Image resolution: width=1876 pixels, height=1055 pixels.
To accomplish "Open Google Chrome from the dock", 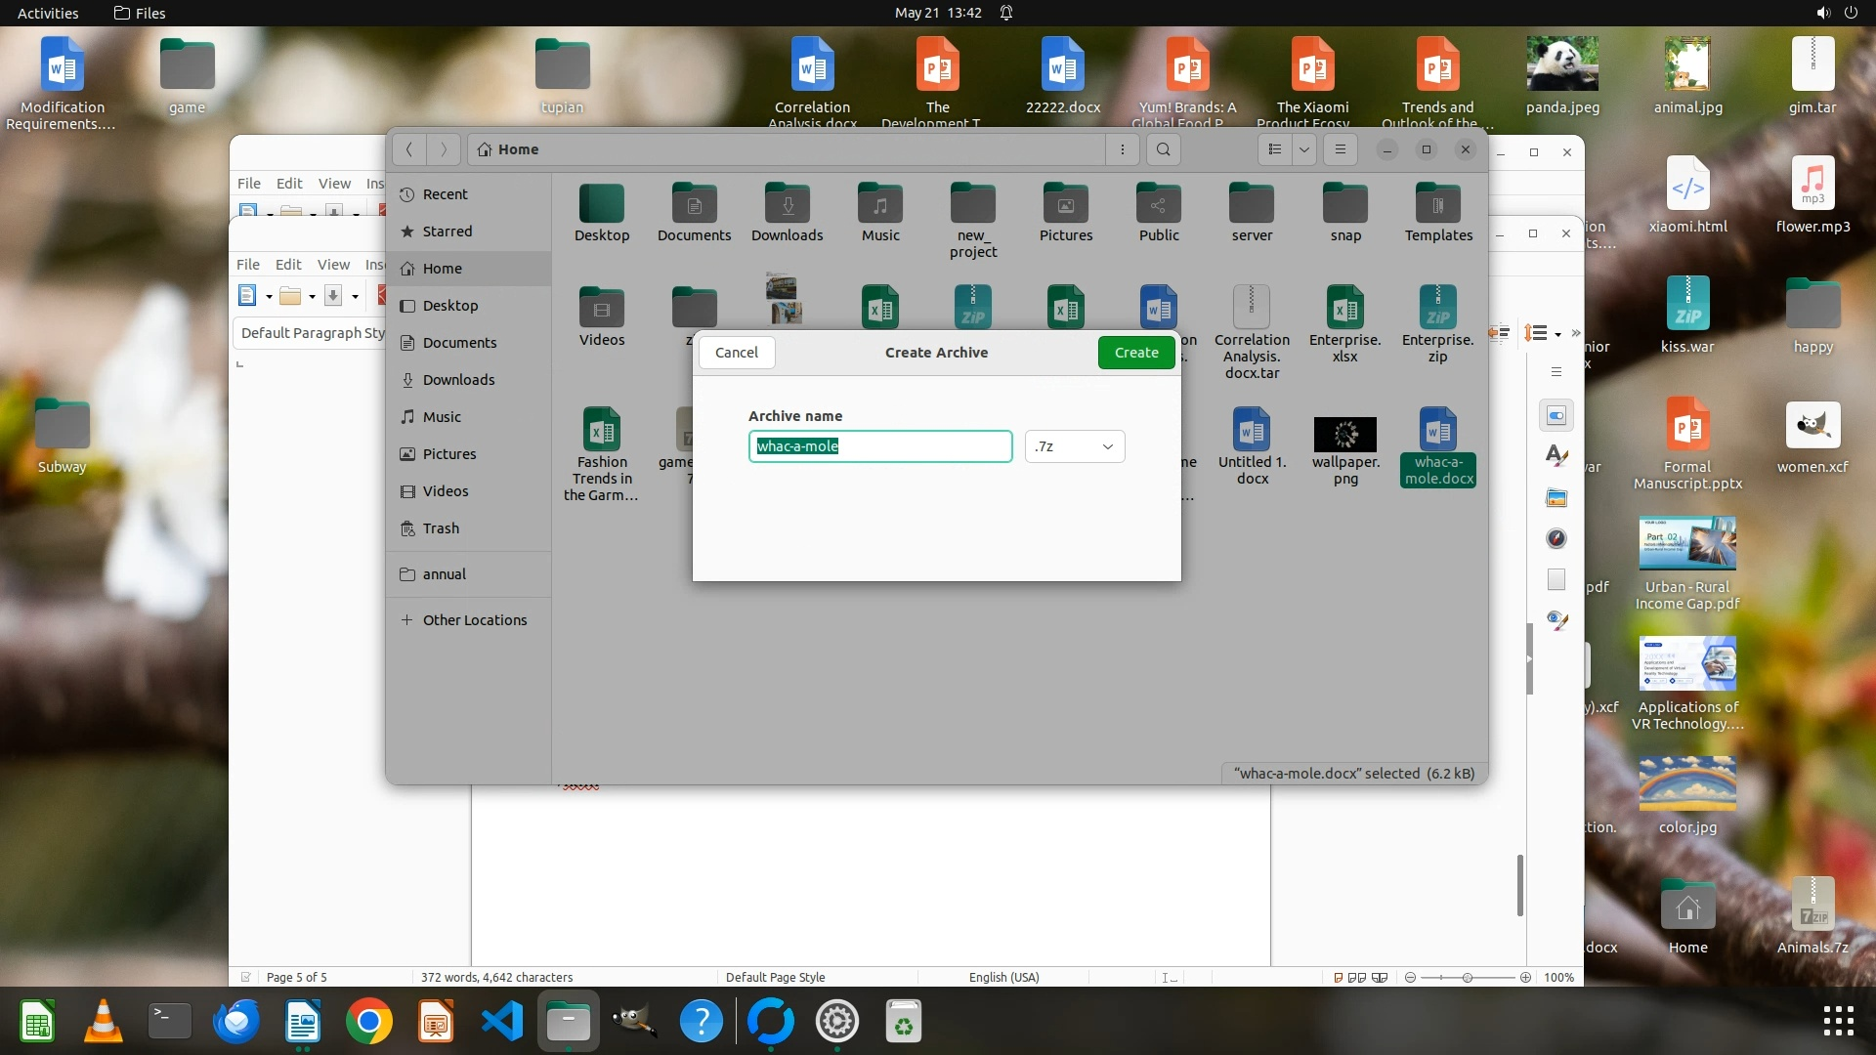I will 368,1022.
